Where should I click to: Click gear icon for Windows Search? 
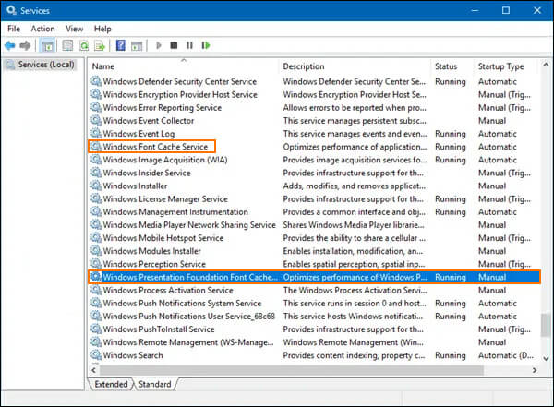(96, 354)
